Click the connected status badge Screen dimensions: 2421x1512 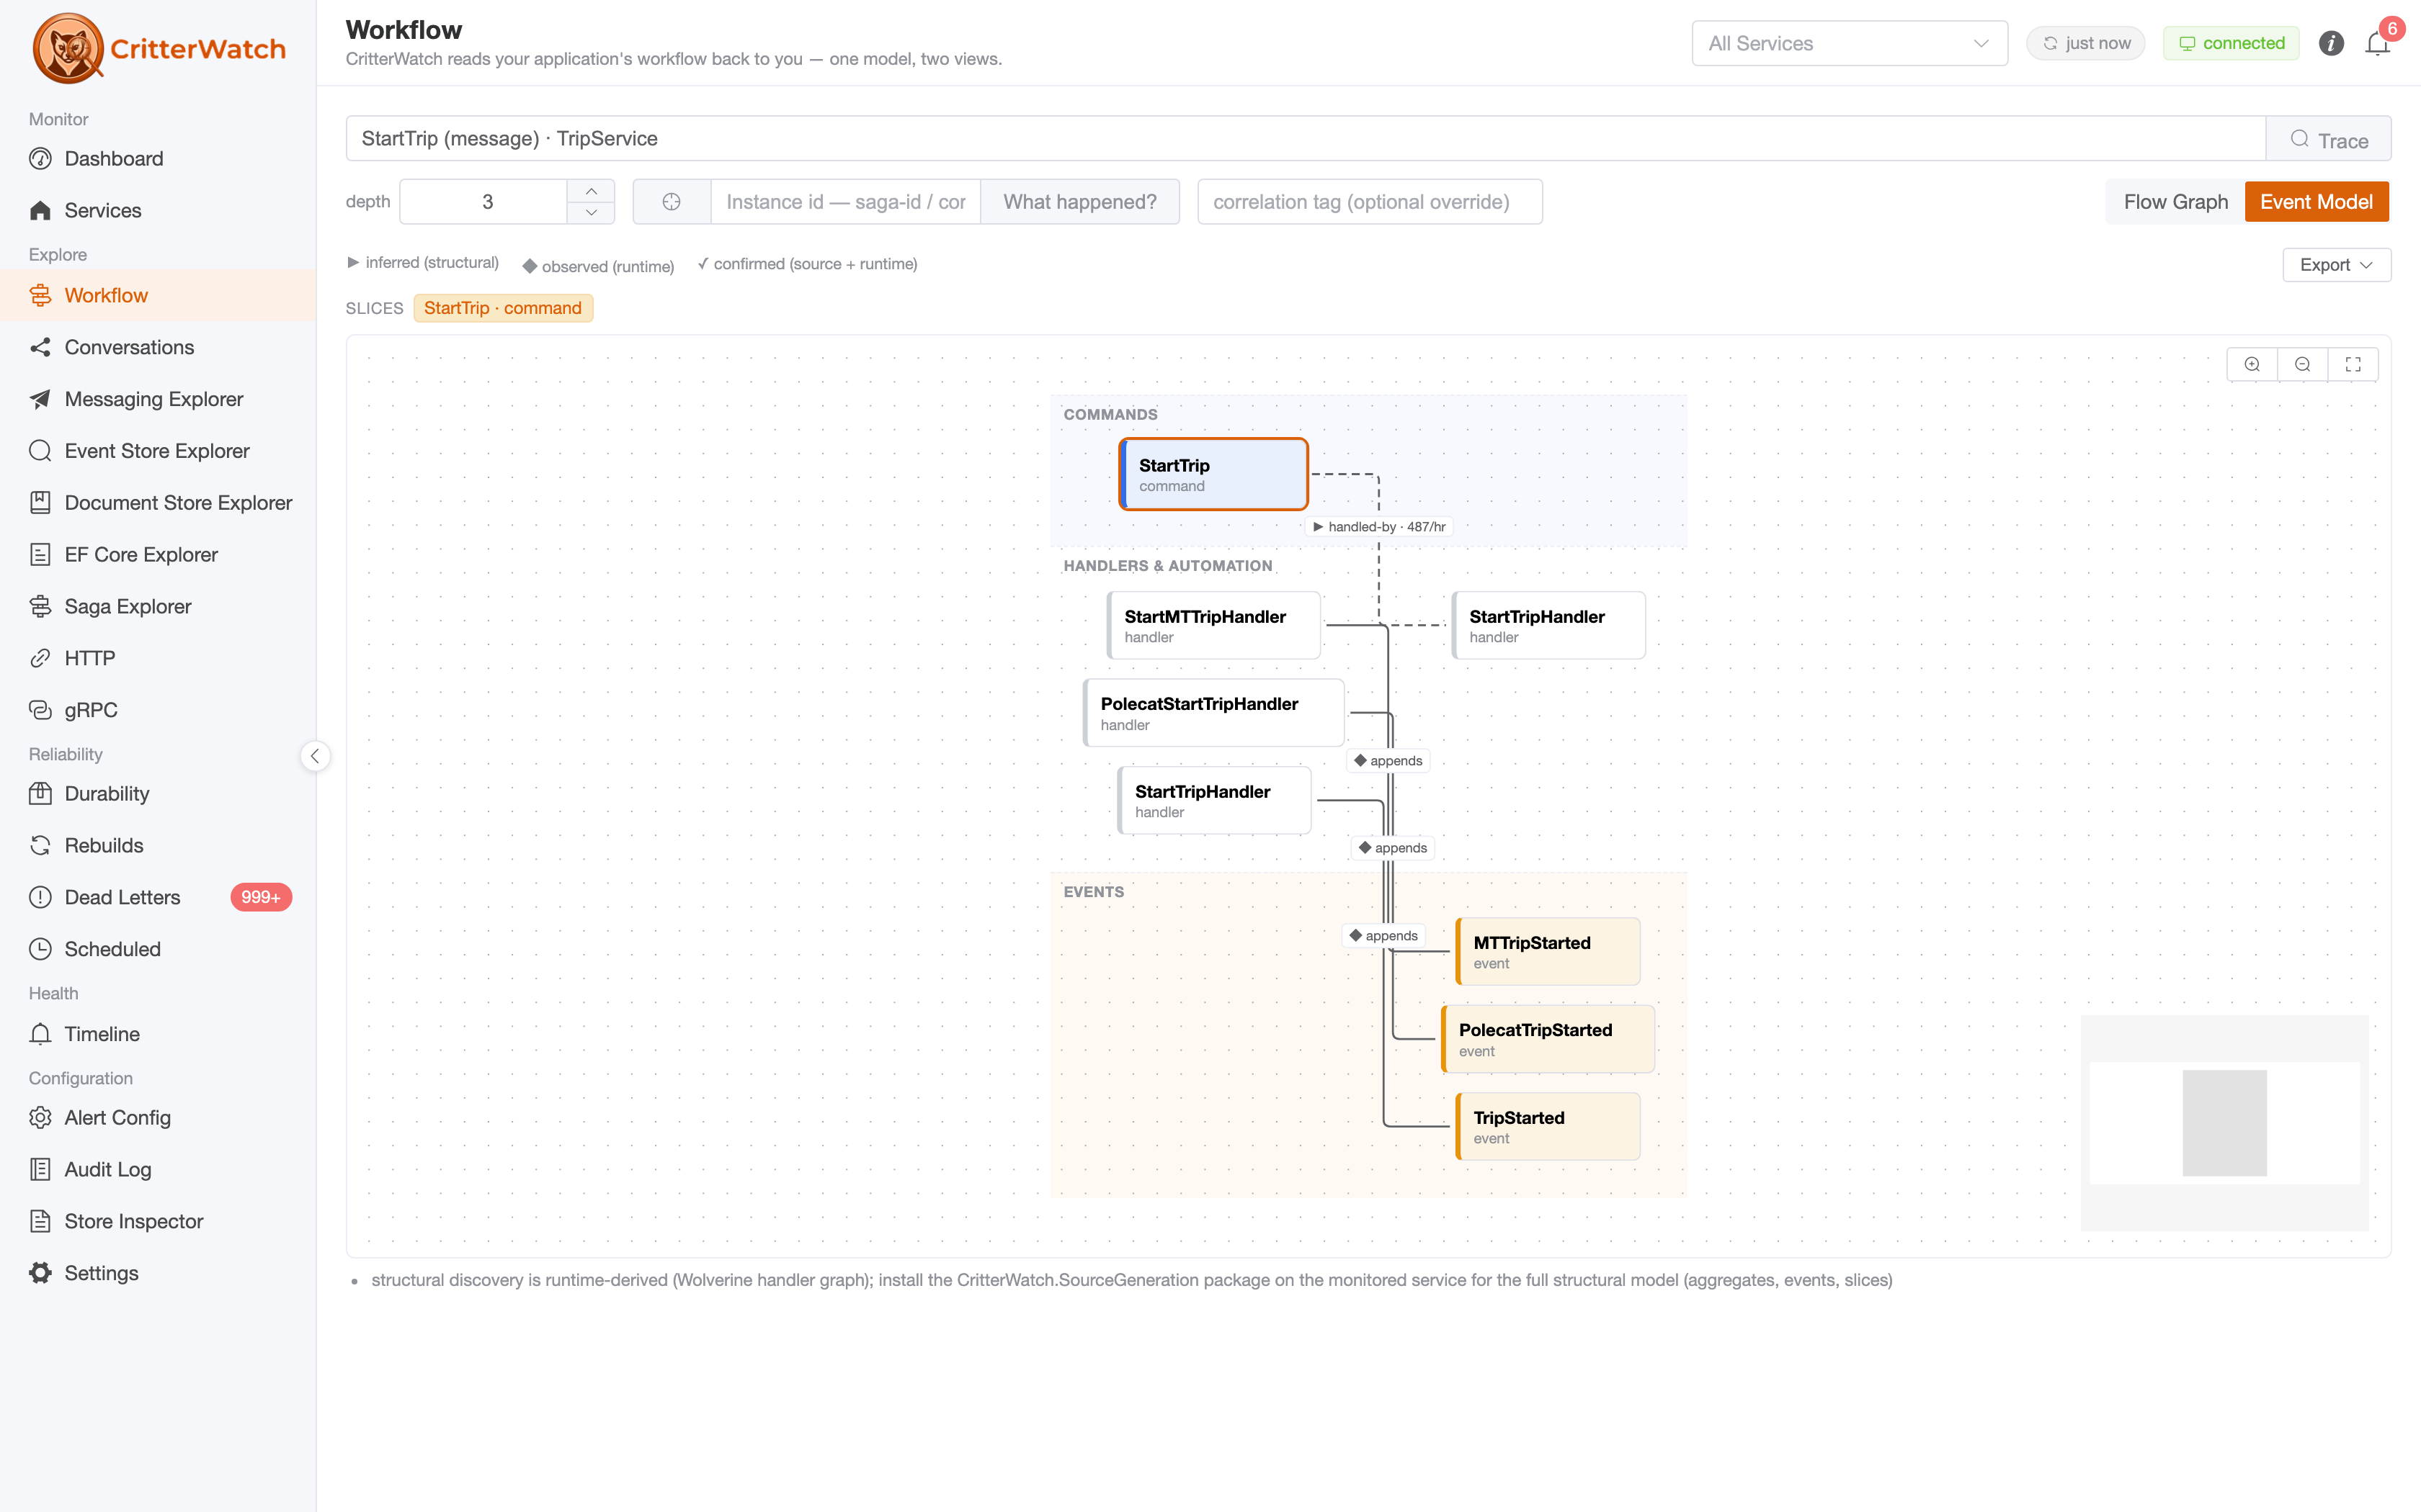[2231, 43]
